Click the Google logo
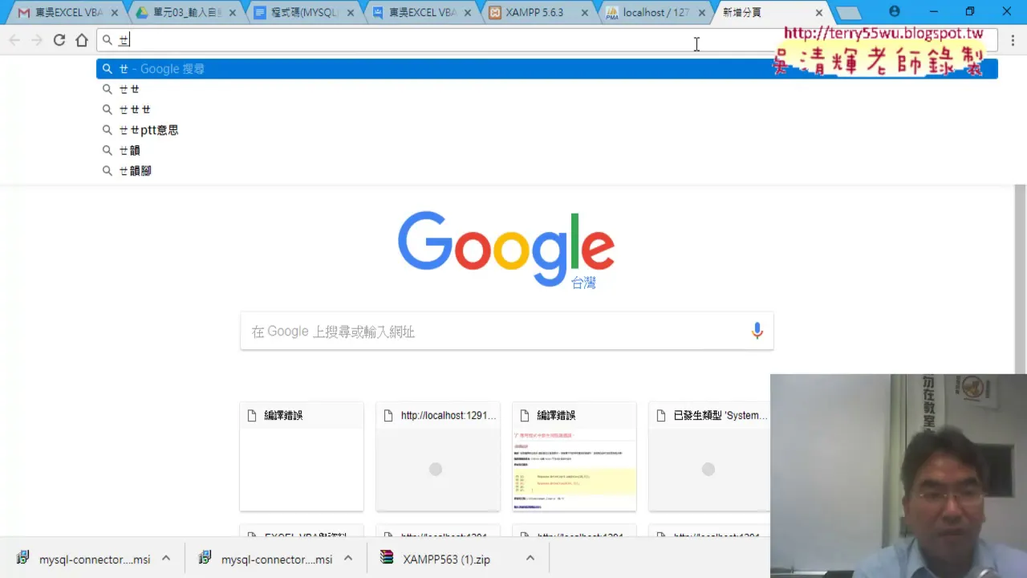The image size is (1027, 578). tap(506, 249)
